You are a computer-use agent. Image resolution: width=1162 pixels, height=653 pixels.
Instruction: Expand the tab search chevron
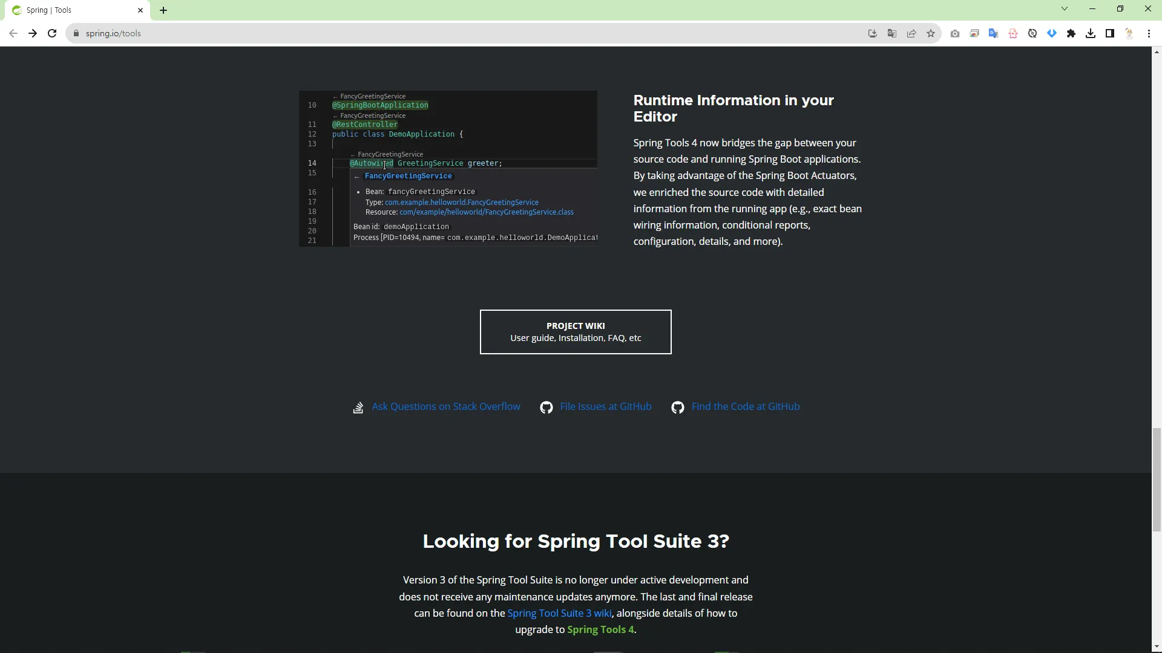[1065, 9]
